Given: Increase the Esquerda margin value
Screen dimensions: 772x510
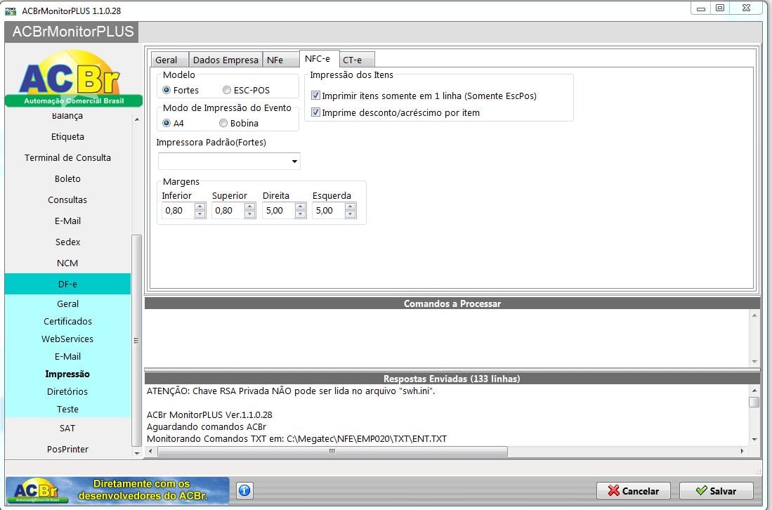Looking at the screenshot, I should pyautogui.click(x=351, y=207).
